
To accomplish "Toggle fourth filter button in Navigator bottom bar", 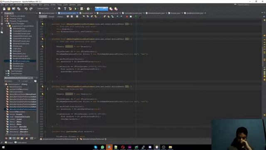I will (18, 138).
